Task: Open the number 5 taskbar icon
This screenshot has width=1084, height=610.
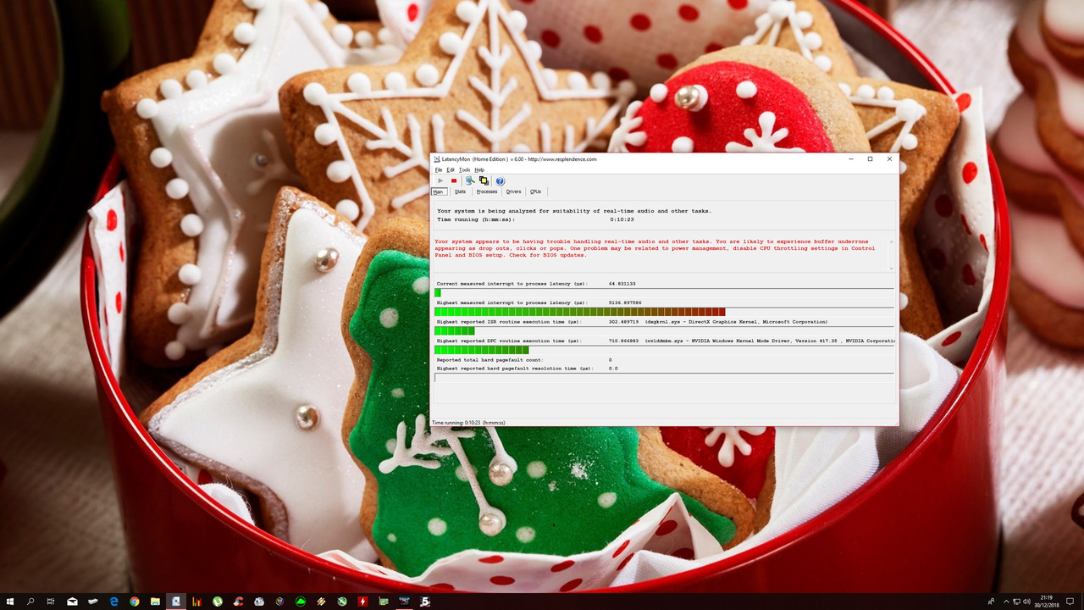Action: click(425, 602)
